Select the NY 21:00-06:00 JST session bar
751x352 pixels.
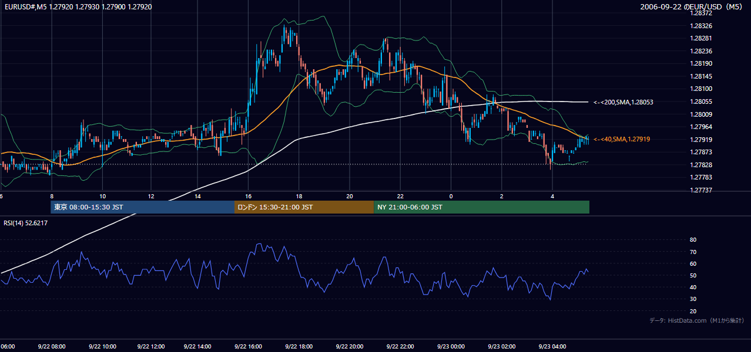pyautogui.click(x=481, y=207)
